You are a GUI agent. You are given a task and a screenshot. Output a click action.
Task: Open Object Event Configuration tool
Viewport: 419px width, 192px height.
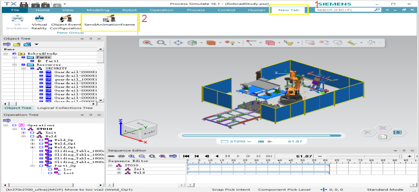pos(65,22)
